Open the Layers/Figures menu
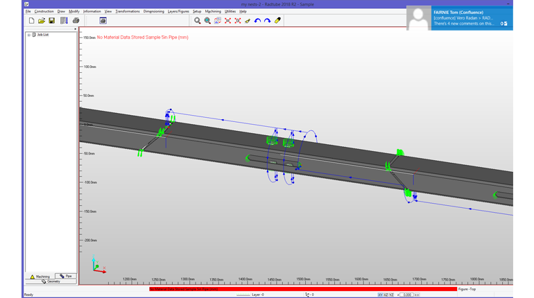 pyautogui.click(x=178, y=11)
